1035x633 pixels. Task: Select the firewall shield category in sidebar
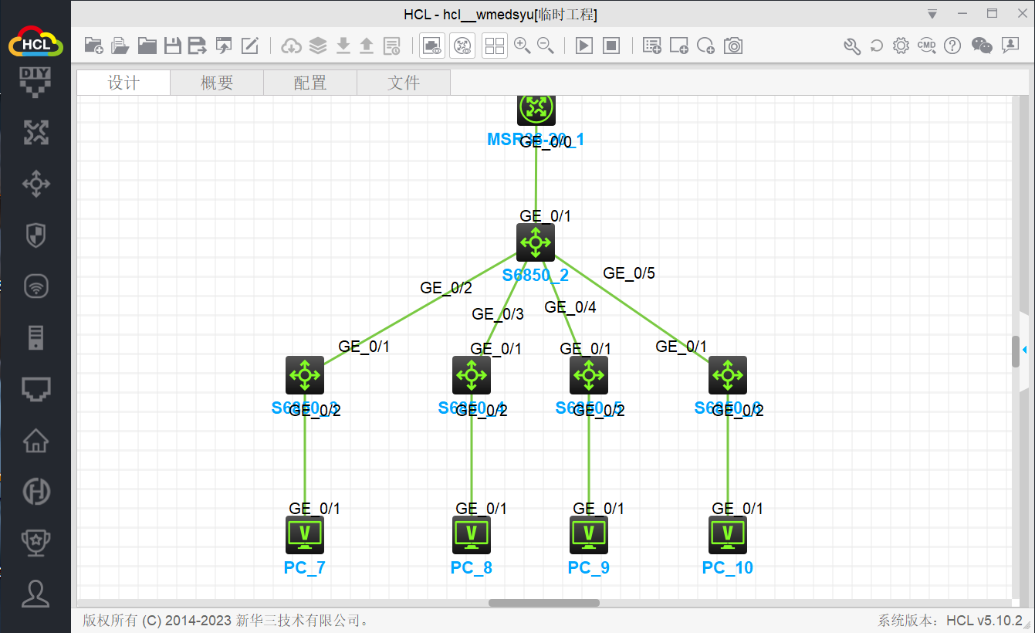[36, 235]
